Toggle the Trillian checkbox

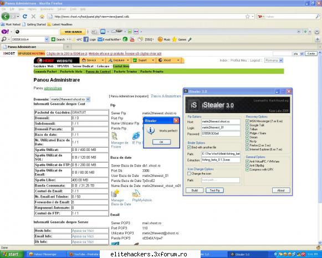click(247, 129)
